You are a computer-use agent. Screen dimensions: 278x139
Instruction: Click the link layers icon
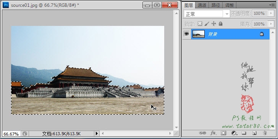(x=202, y=133)
